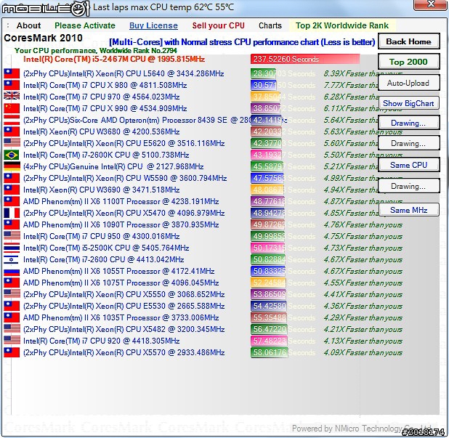Click US flag beside i7 CPU 920
This screenshot has height=438, width=449.
tap(12, 341)
